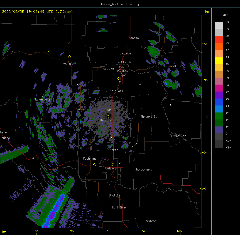The image size is (240, 235).
Task: Click the blue 36 dBZ legend swatch
Action: pos(219,102)
